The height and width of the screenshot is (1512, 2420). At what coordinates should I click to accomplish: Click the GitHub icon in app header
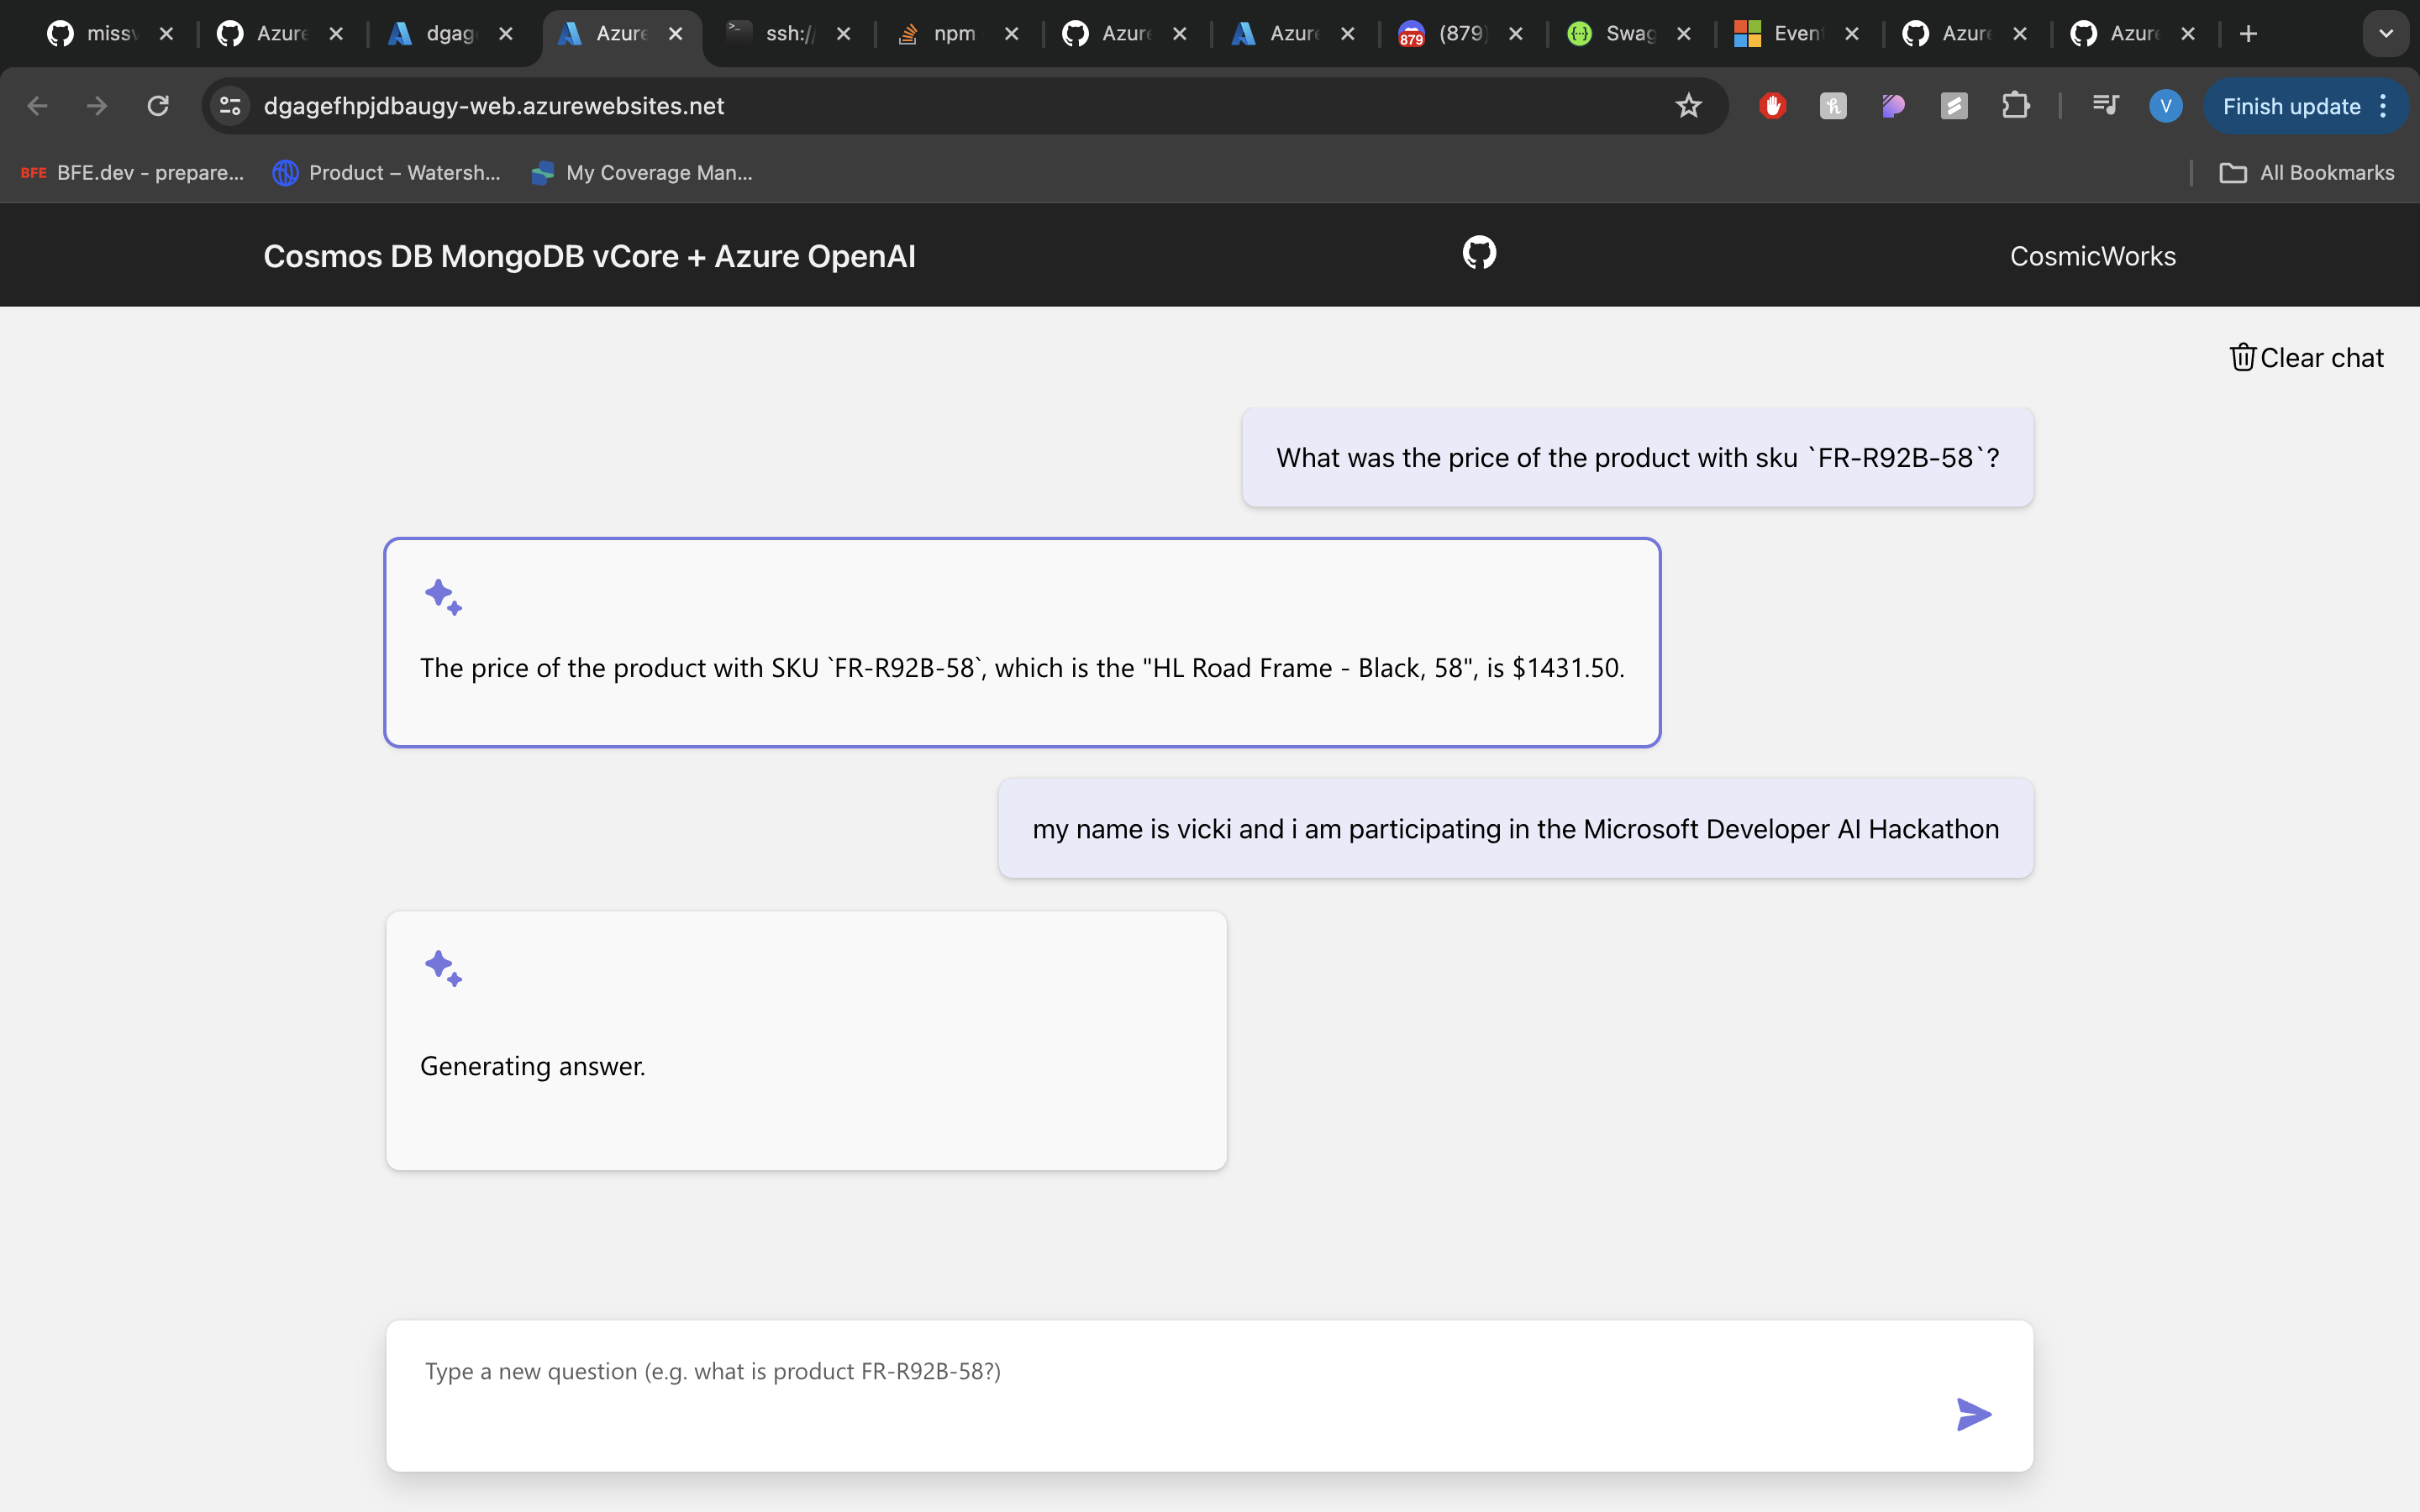[x=1479, y=253]
